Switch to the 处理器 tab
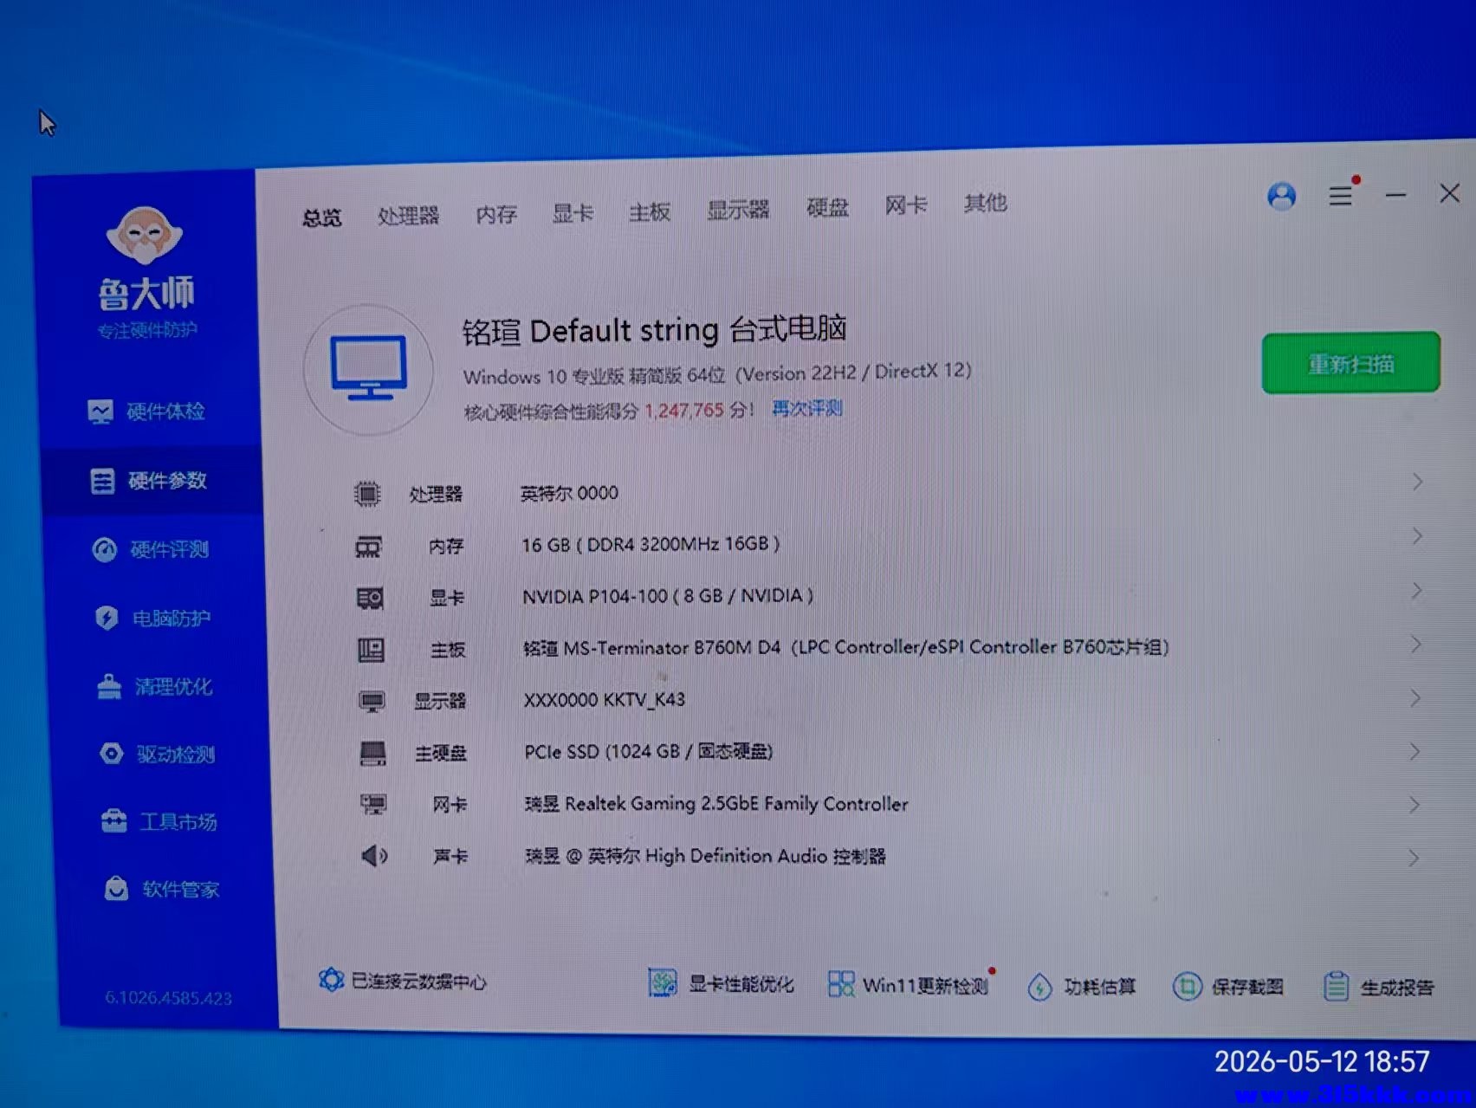The width and height of the screenshot is (1476, 1108). [408, 216]
